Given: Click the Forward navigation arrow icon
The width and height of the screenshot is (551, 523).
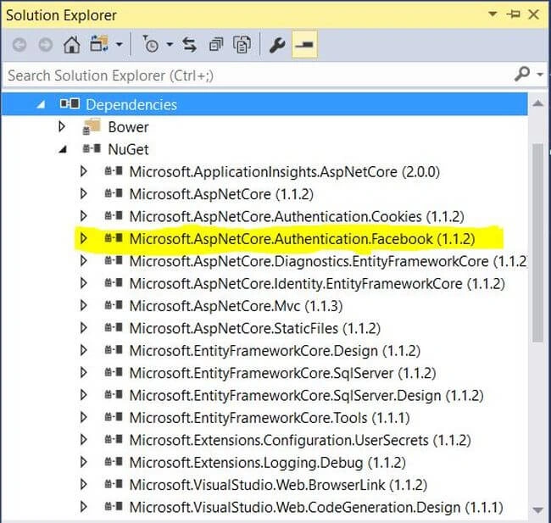Looking at the screenshot, I should point(45,45).
